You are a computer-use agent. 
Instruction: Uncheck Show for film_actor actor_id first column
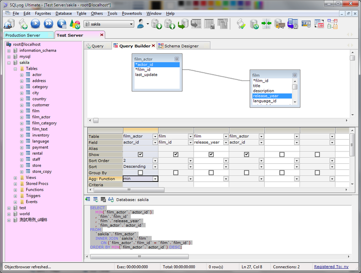[x=140, y=155]
